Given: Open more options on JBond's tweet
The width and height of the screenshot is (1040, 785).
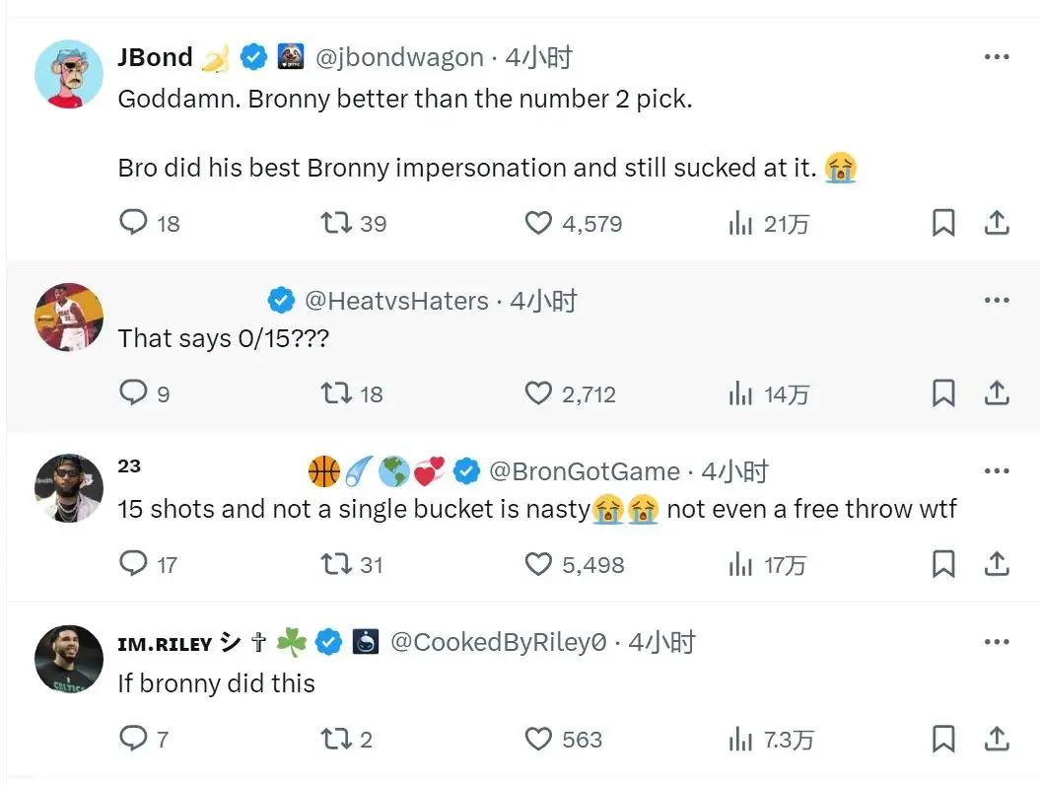Looking at the screenshot, I should pyautogui.click(x=997, y=57).
